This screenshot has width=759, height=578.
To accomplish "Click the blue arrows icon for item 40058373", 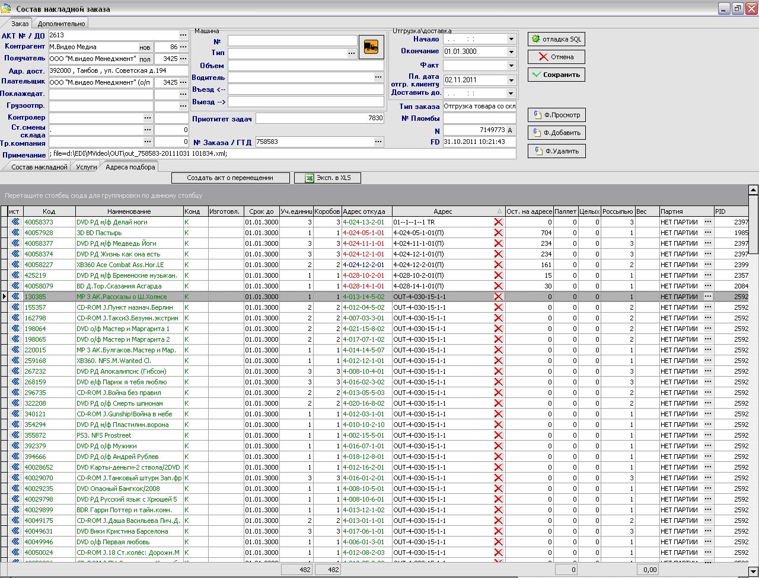I will 15,222.
